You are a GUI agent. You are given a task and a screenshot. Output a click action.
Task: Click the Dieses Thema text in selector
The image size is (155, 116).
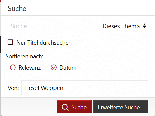(x=121, y=26)
